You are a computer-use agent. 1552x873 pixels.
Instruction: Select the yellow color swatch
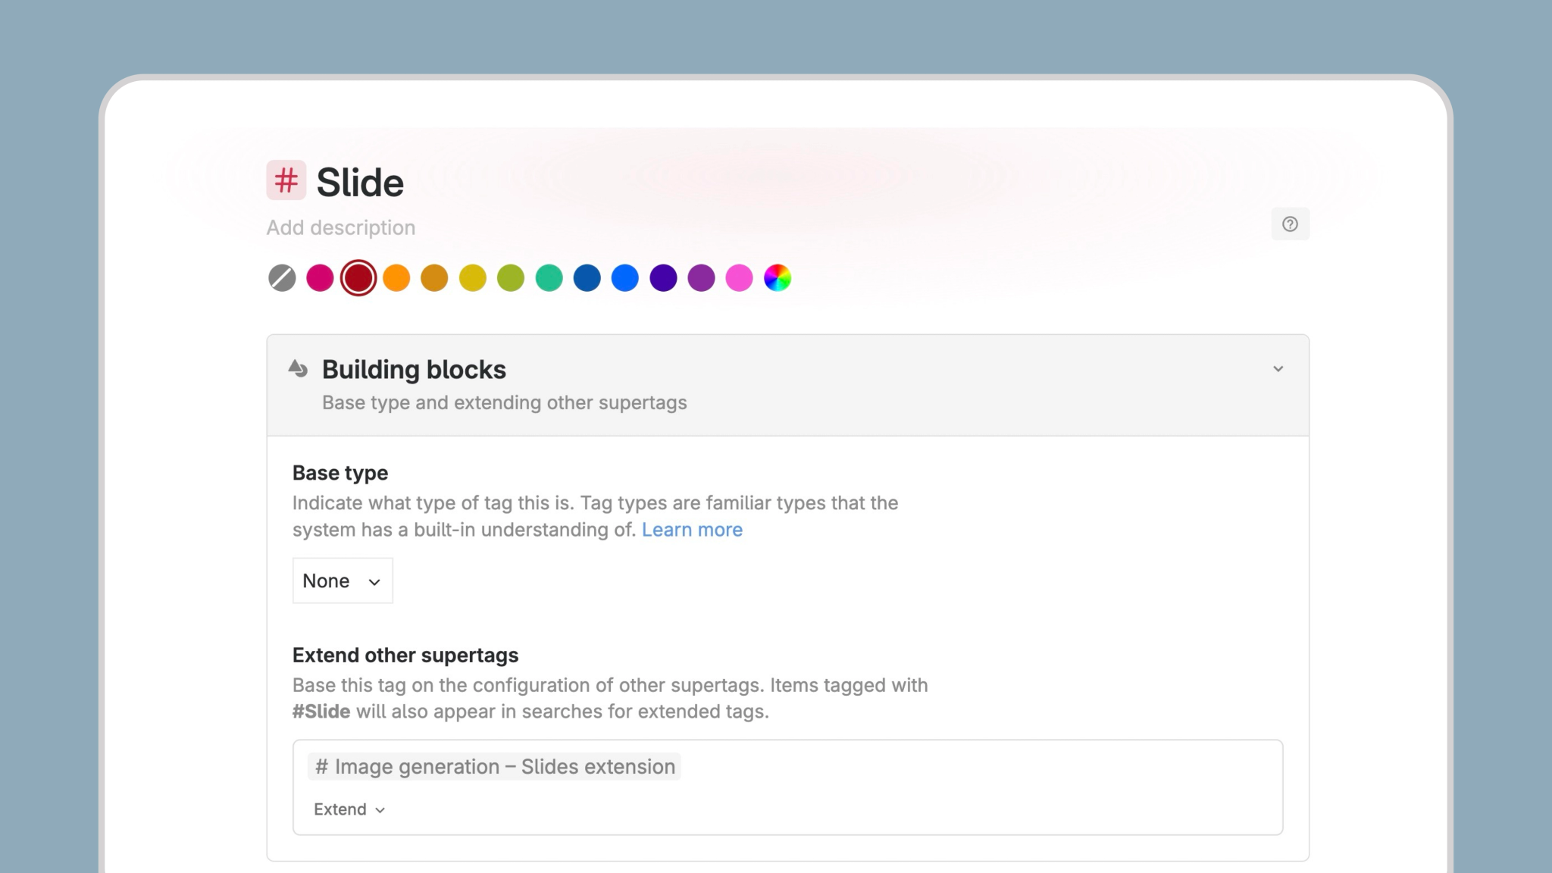point(472,278)
